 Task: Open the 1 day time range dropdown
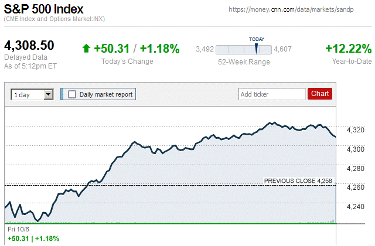(32, 94)
